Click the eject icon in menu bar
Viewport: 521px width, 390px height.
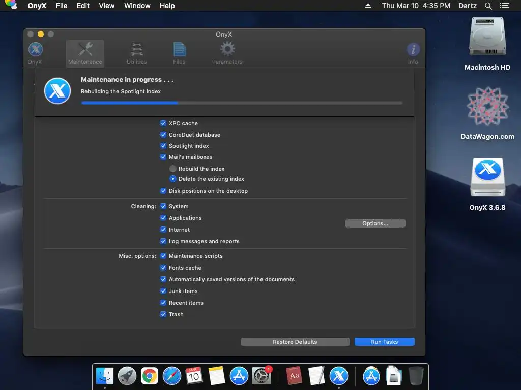point(368,6)
